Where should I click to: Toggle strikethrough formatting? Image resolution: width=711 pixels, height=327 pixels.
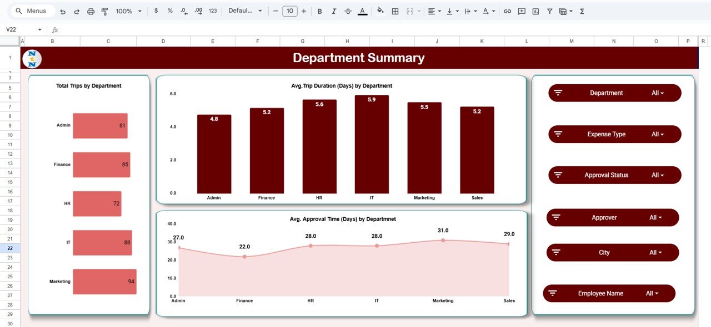click(x=348, y=11)
